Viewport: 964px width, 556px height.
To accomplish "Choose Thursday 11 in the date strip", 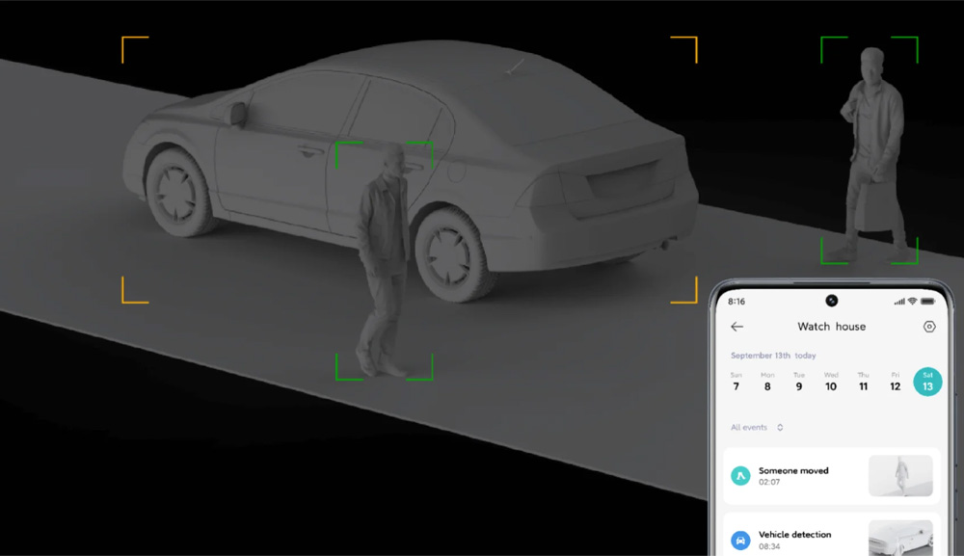I will pos(863,382).
